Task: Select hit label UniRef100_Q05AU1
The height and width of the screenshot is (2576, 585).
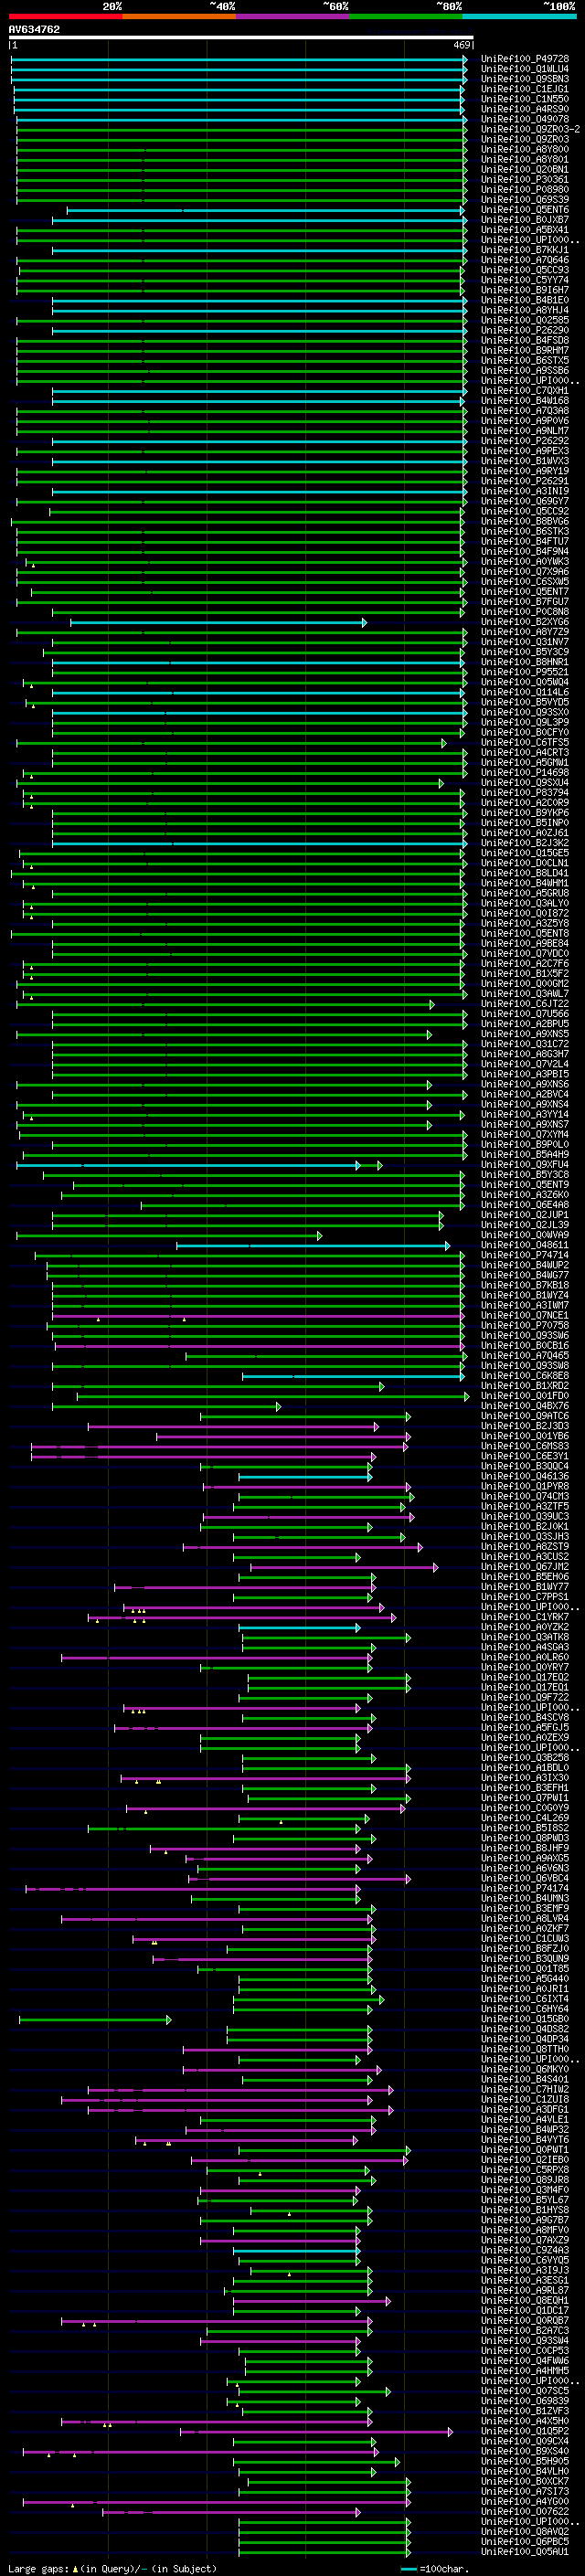Action: click(525, 2551)
